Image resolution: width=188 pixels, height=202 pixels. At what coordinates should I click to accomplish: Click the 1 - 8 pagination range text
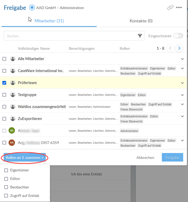point(160,48)
